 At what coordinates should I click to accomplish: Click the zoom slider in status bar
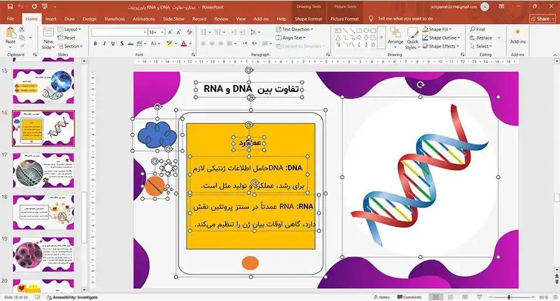tap(512, 297)
